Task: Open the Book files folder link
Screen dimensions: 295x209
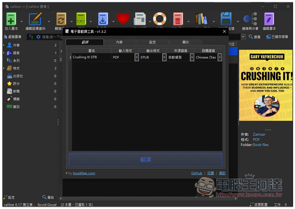Action: 260,145
